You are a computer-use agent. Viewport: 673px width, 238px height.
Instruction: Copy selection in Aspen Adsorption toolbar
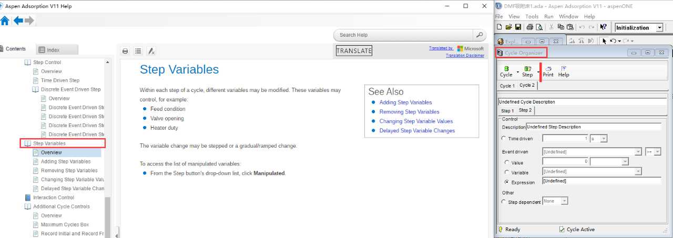tap(560, 27)
